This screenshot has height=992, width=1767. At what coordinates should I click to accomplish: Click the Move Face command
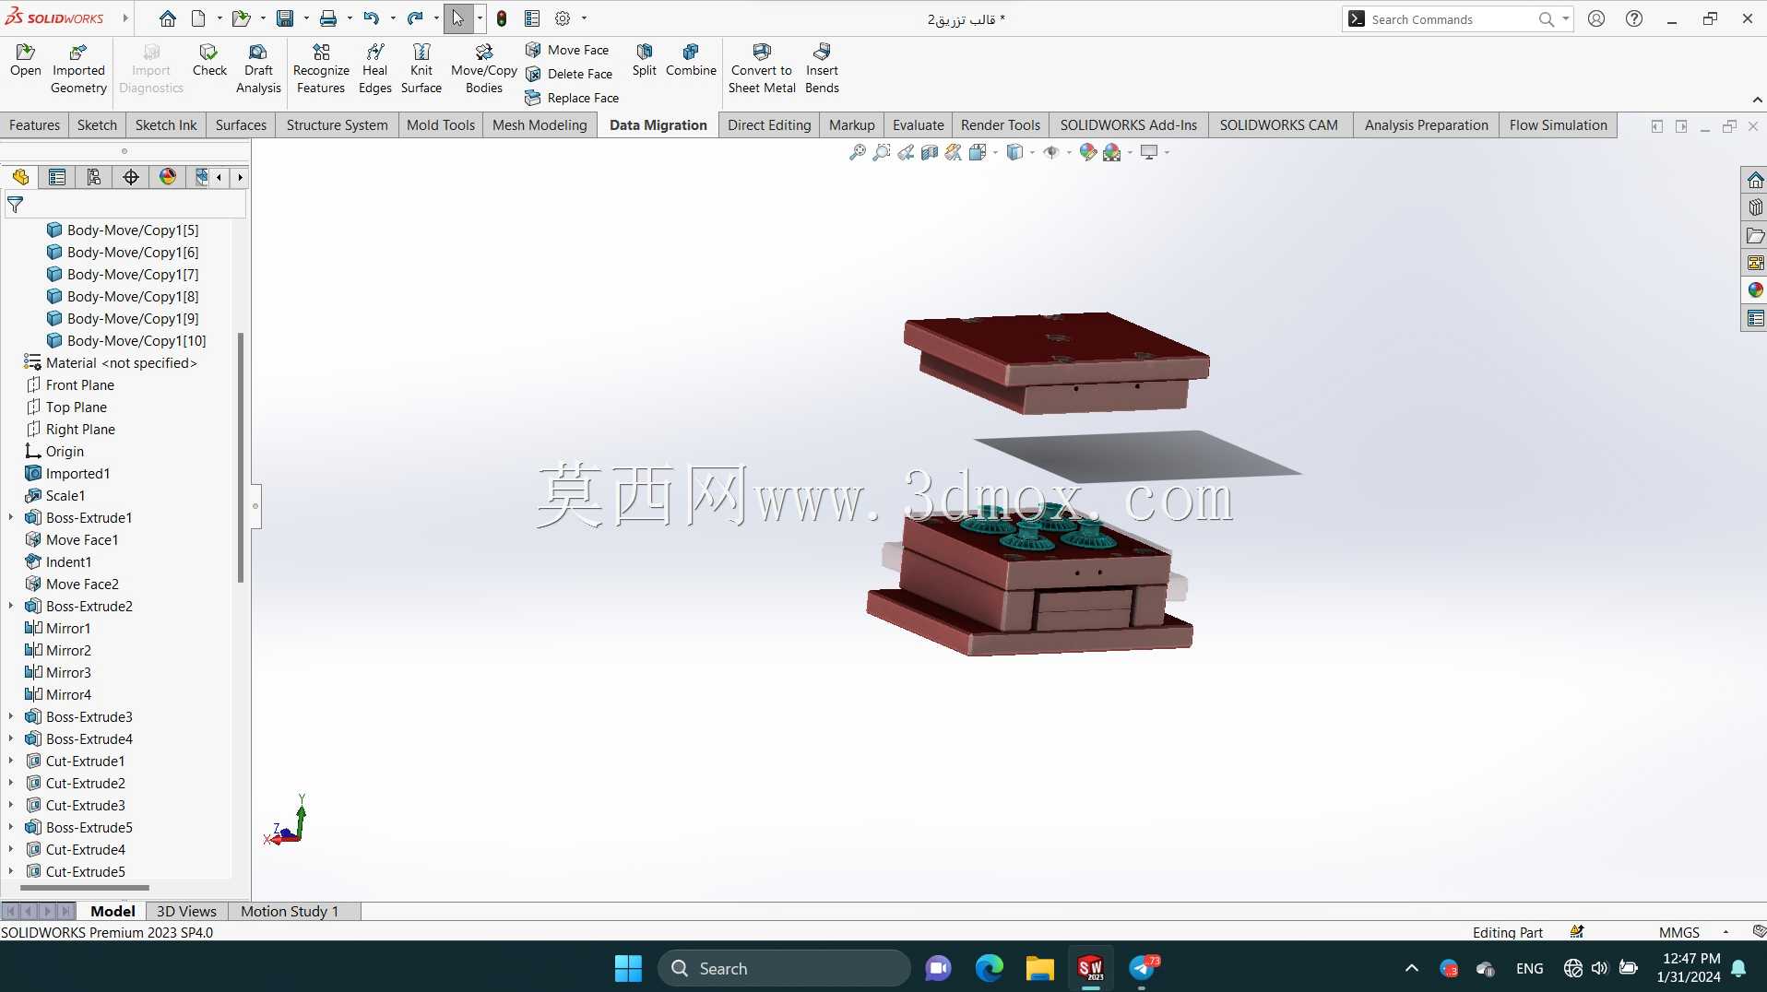(x=567, y=50)
